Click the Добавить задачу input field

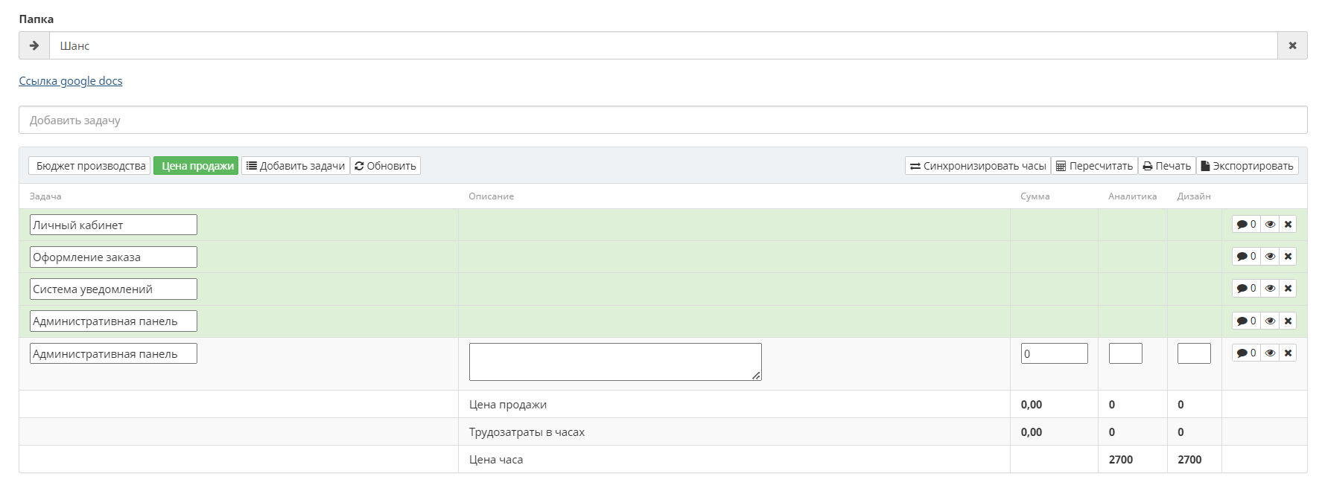point(662,120)
